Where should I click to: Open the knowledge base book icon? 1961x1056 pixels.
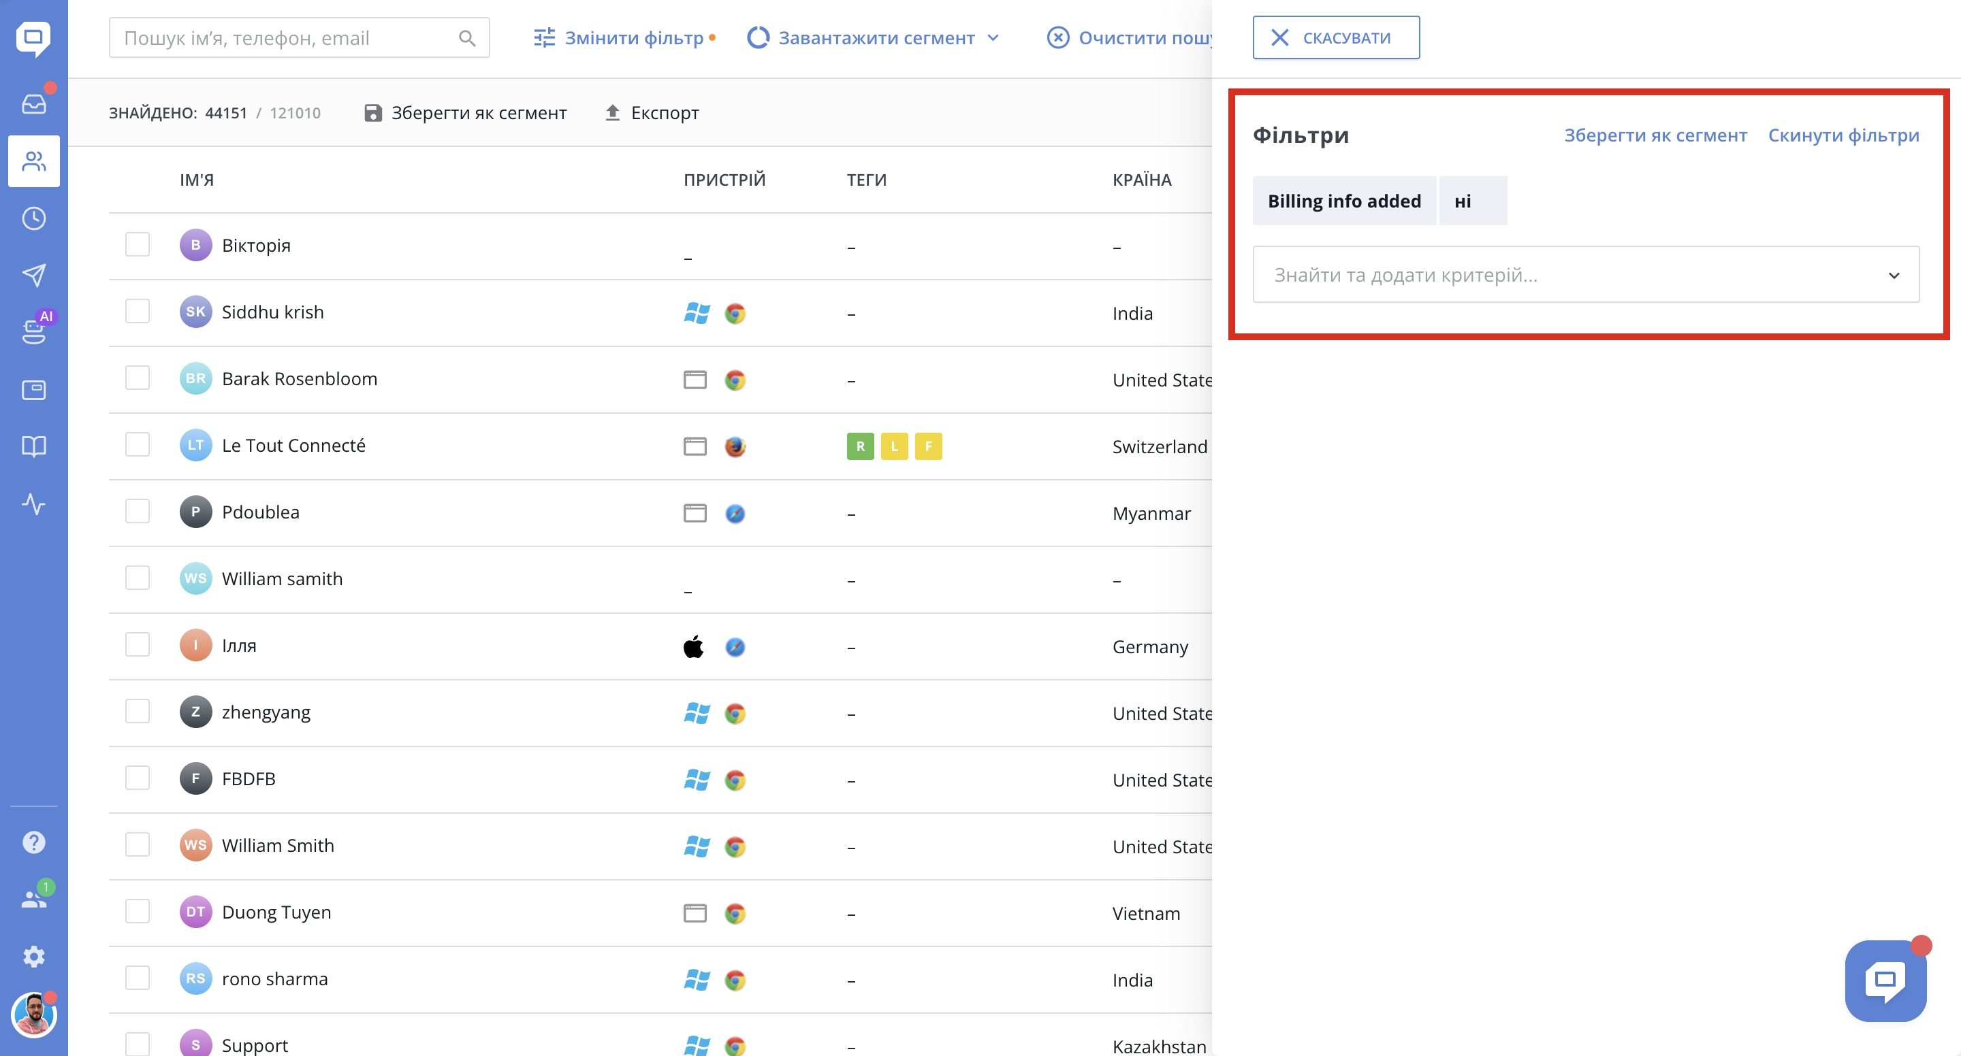click(x=33, y=446)
